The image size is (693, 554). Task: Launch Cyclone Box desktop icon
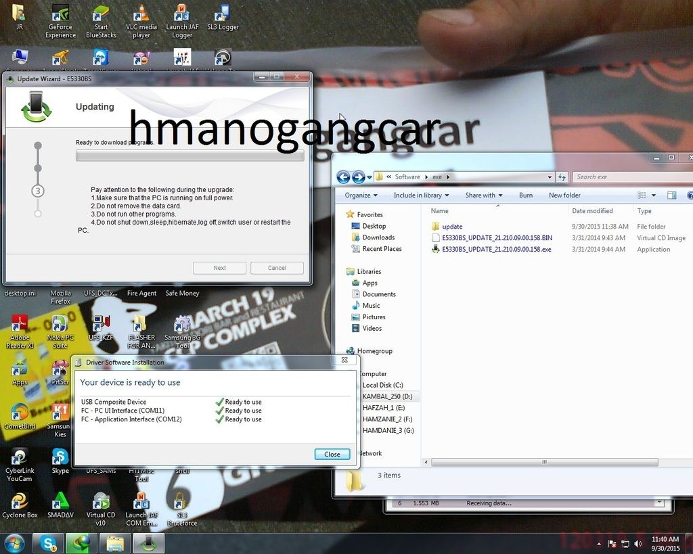(20, 503)
